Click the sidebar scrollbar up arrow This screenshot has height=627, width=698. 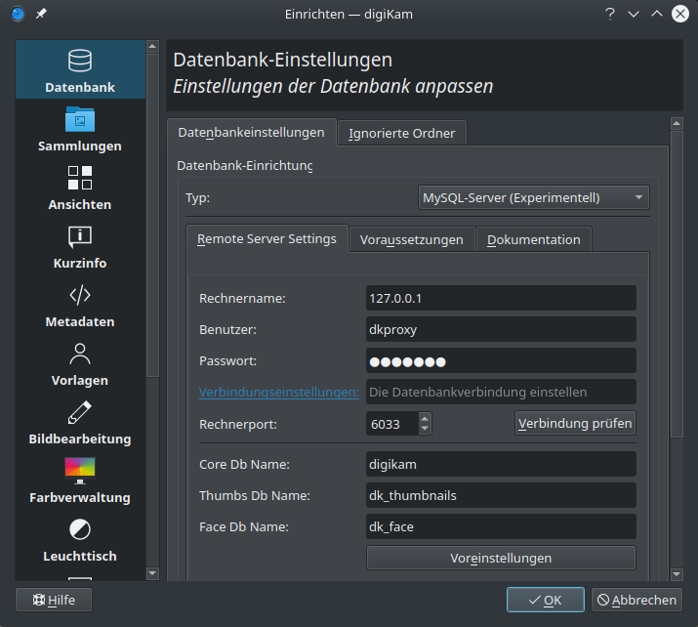point(152,46)
